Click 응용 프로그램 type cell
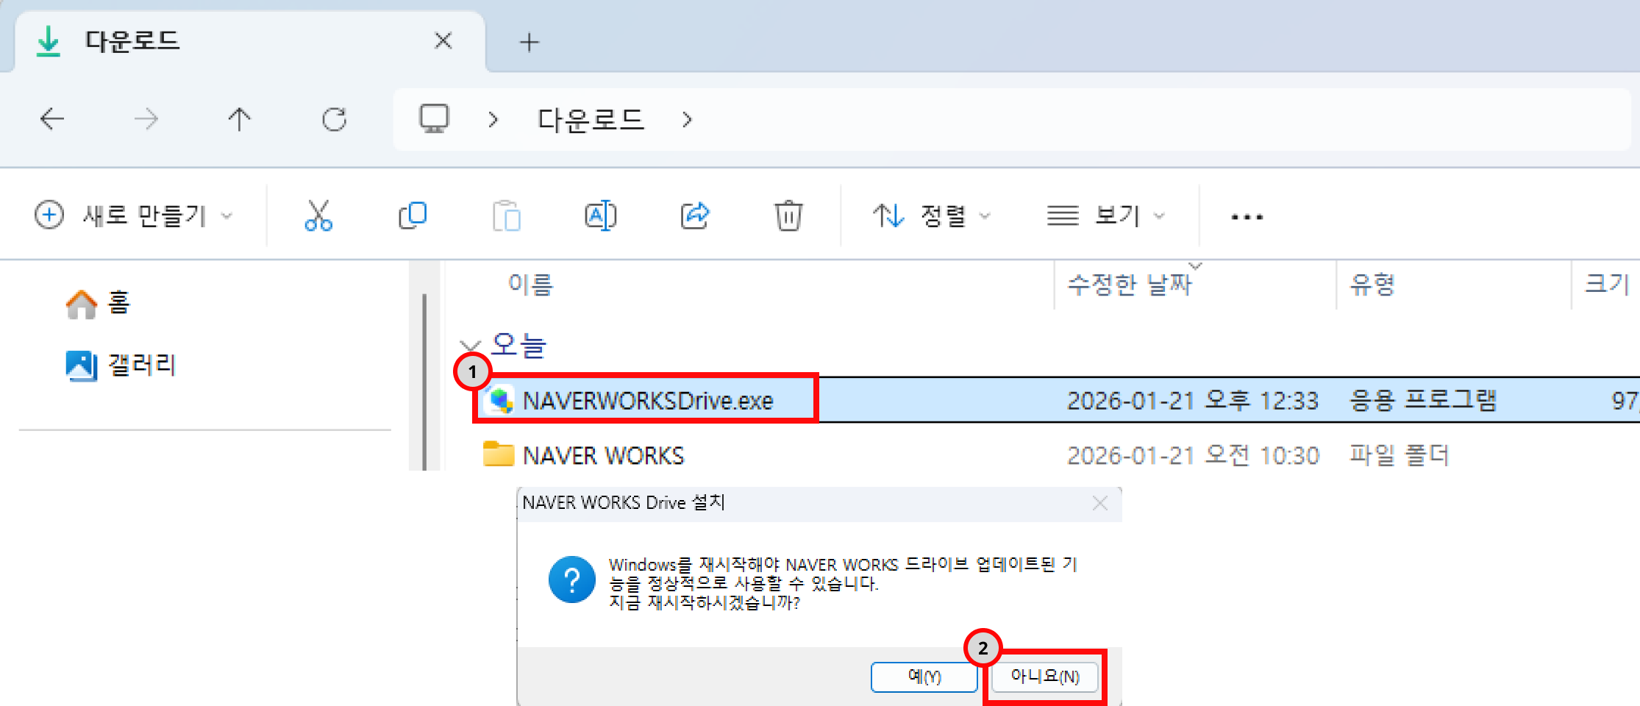Screen dimensions: 1640x706 click(1422, 401)
